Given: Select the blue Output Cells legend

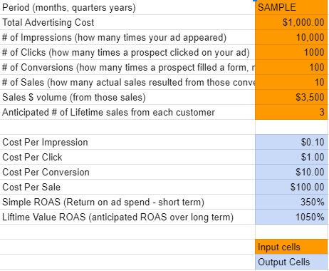Looking at the screenshot, I should pyautogui.click(x=291, y=262).
